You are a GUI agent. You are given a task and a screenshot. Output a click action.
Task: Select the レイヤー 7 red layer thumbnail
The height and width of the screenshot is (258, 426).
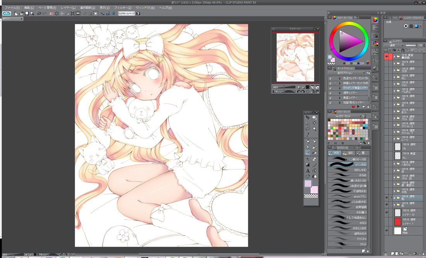pos(397,222)
